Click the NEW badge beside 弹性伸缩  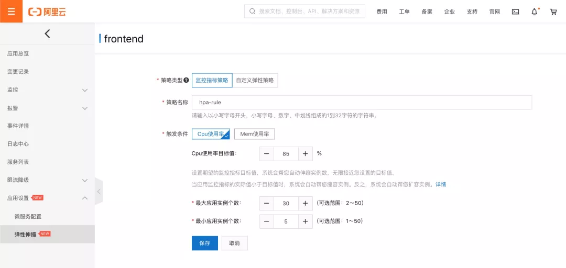[x=44, y=234]
